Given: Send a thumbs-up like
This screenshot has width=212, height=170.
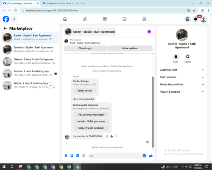Looking at the screenshot, I should 151,156.
